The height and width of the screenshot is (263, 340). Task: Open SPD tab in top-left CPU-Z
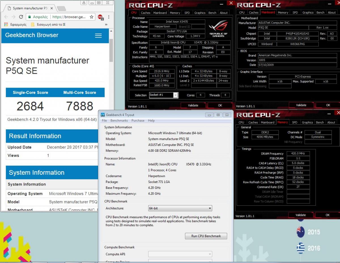point(187,13)
